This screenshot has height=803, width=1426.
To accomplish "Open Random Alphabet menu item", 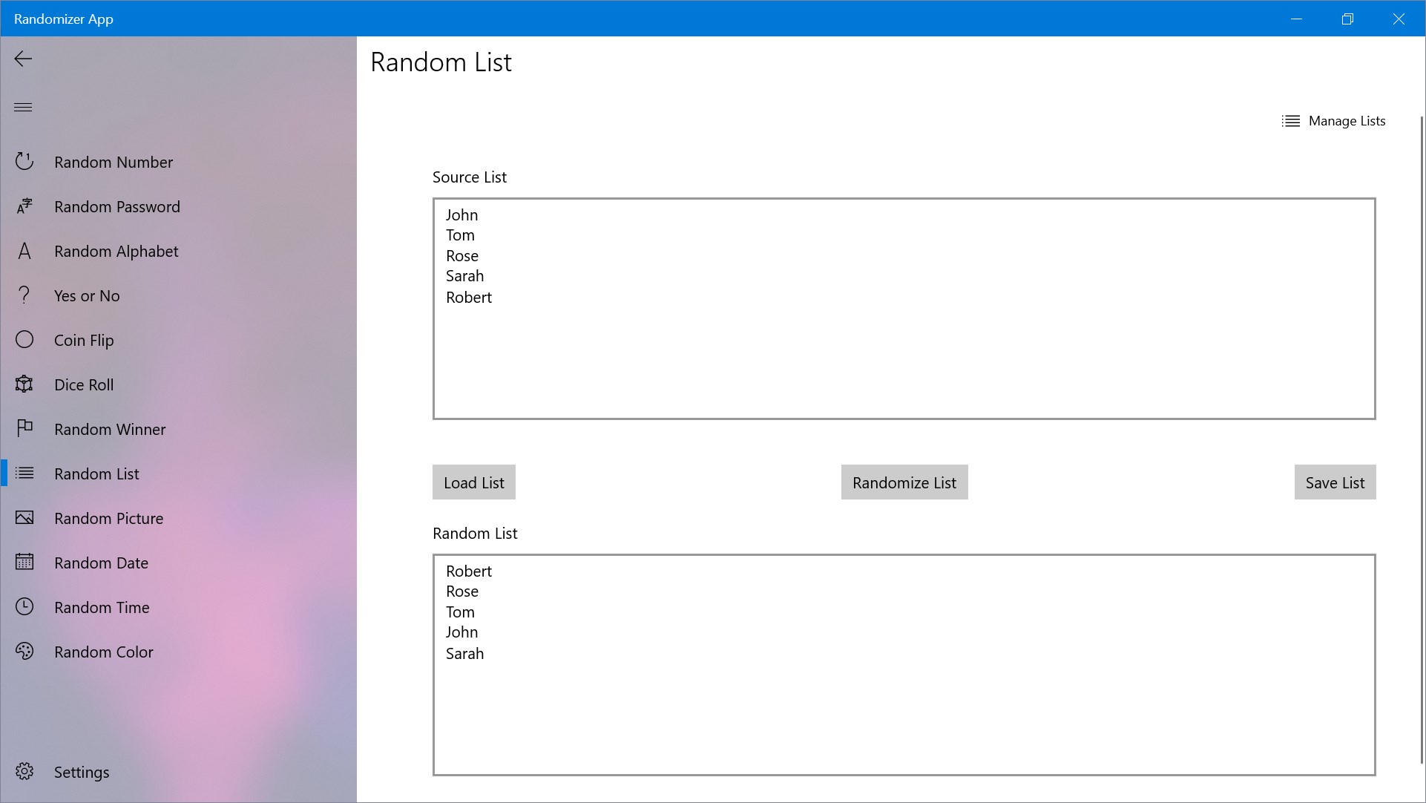I will [116, 251].
